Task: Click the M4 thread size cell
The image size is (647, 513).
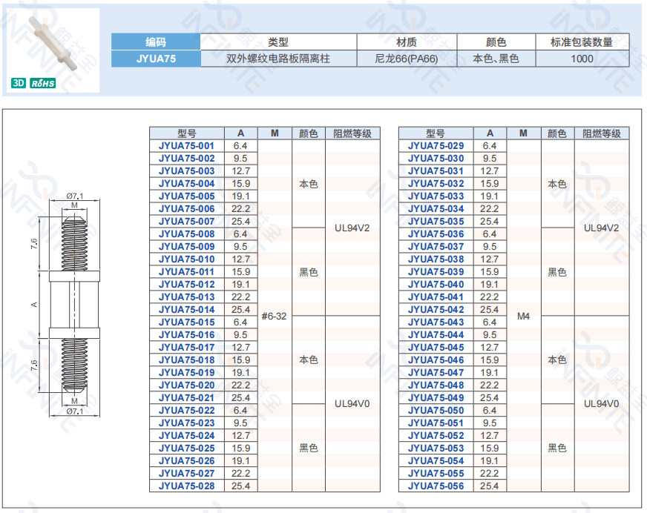Action: 523,316
